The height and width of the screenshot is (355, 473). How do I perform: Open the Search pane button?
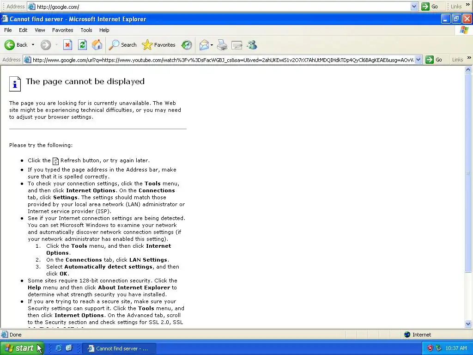[123, 45]
